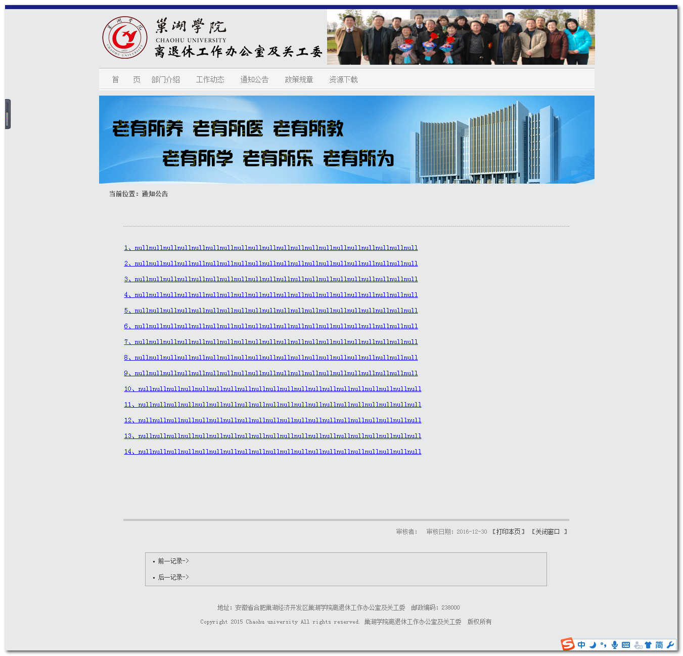Open the wrench settings icon in IME bar
The height and width of the screenshot is (656, 683).
click(670, 645)
